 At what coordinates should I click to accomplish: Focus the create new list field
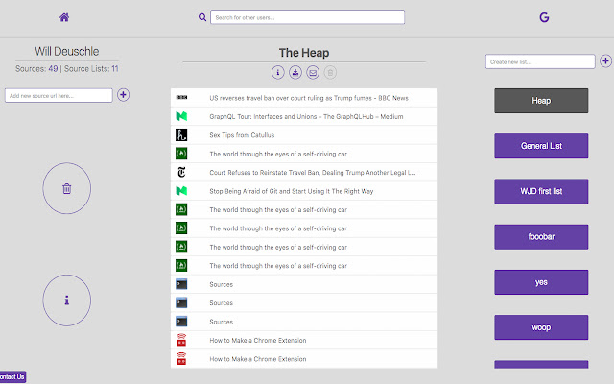pyautogui.click(x=540, y=61)
